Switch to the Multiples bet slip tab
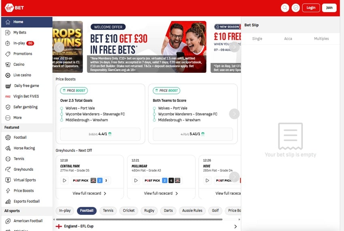The width and height of the screenshot is (344, 231). pos(321,38)
